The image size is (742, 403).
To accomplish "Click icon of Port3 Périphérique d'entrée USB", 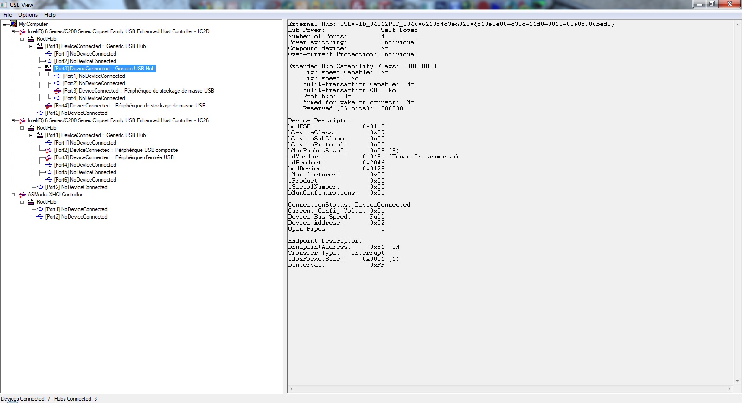I will [49, 157].
